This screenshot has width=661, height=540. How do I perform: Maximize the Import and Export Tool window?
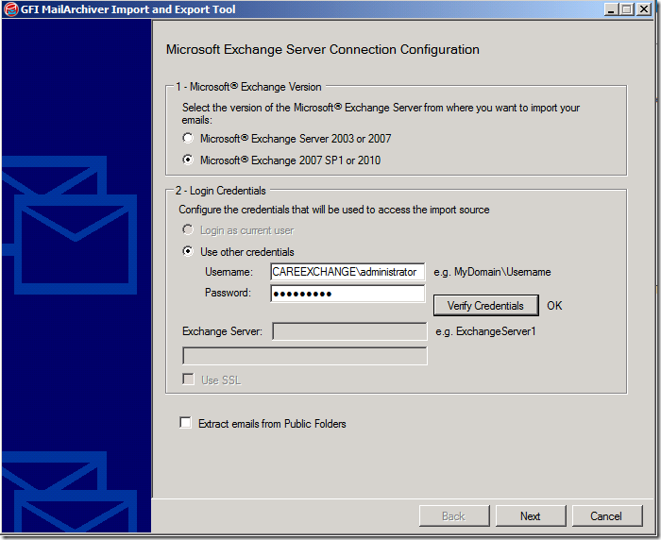[x=627, y=9]
